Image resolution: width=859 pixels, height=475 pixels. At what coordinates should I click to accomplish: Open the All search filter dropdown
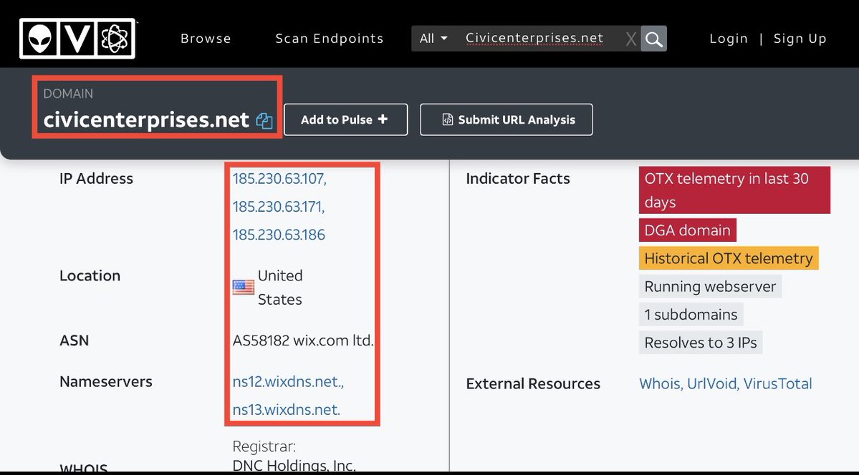433,39
